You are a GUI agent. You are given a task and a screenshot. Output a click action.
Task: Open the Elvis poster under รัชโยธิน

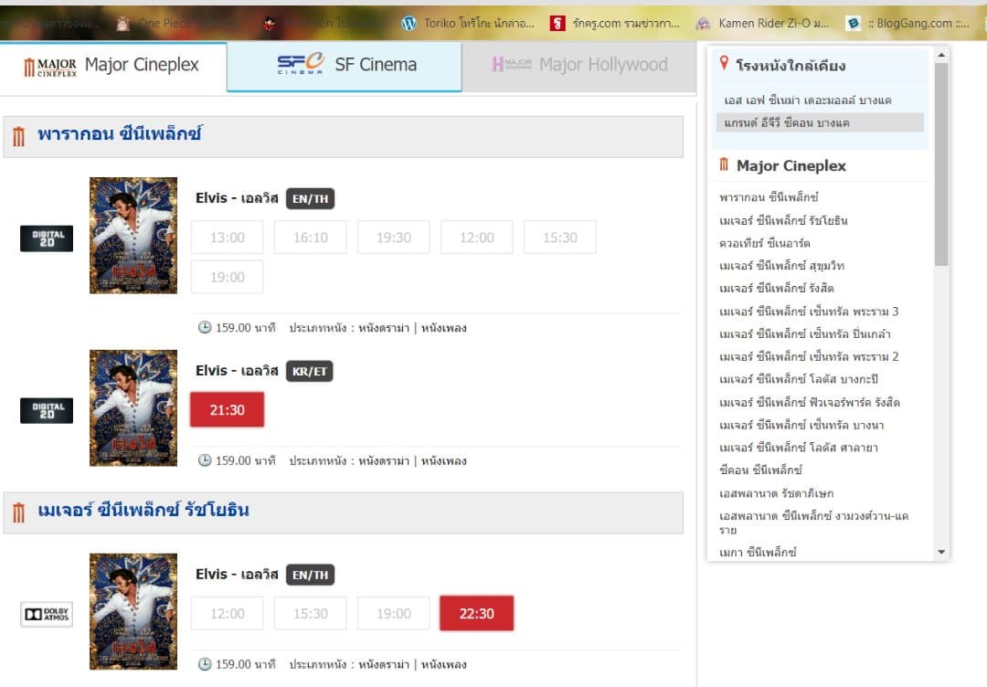tap(133, 611)
